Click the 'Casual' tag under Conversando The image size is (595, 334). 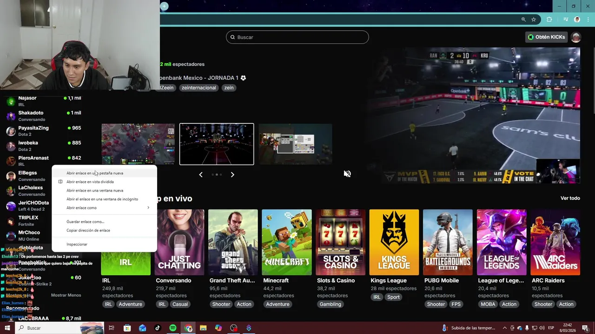click(x=180, y=304)
